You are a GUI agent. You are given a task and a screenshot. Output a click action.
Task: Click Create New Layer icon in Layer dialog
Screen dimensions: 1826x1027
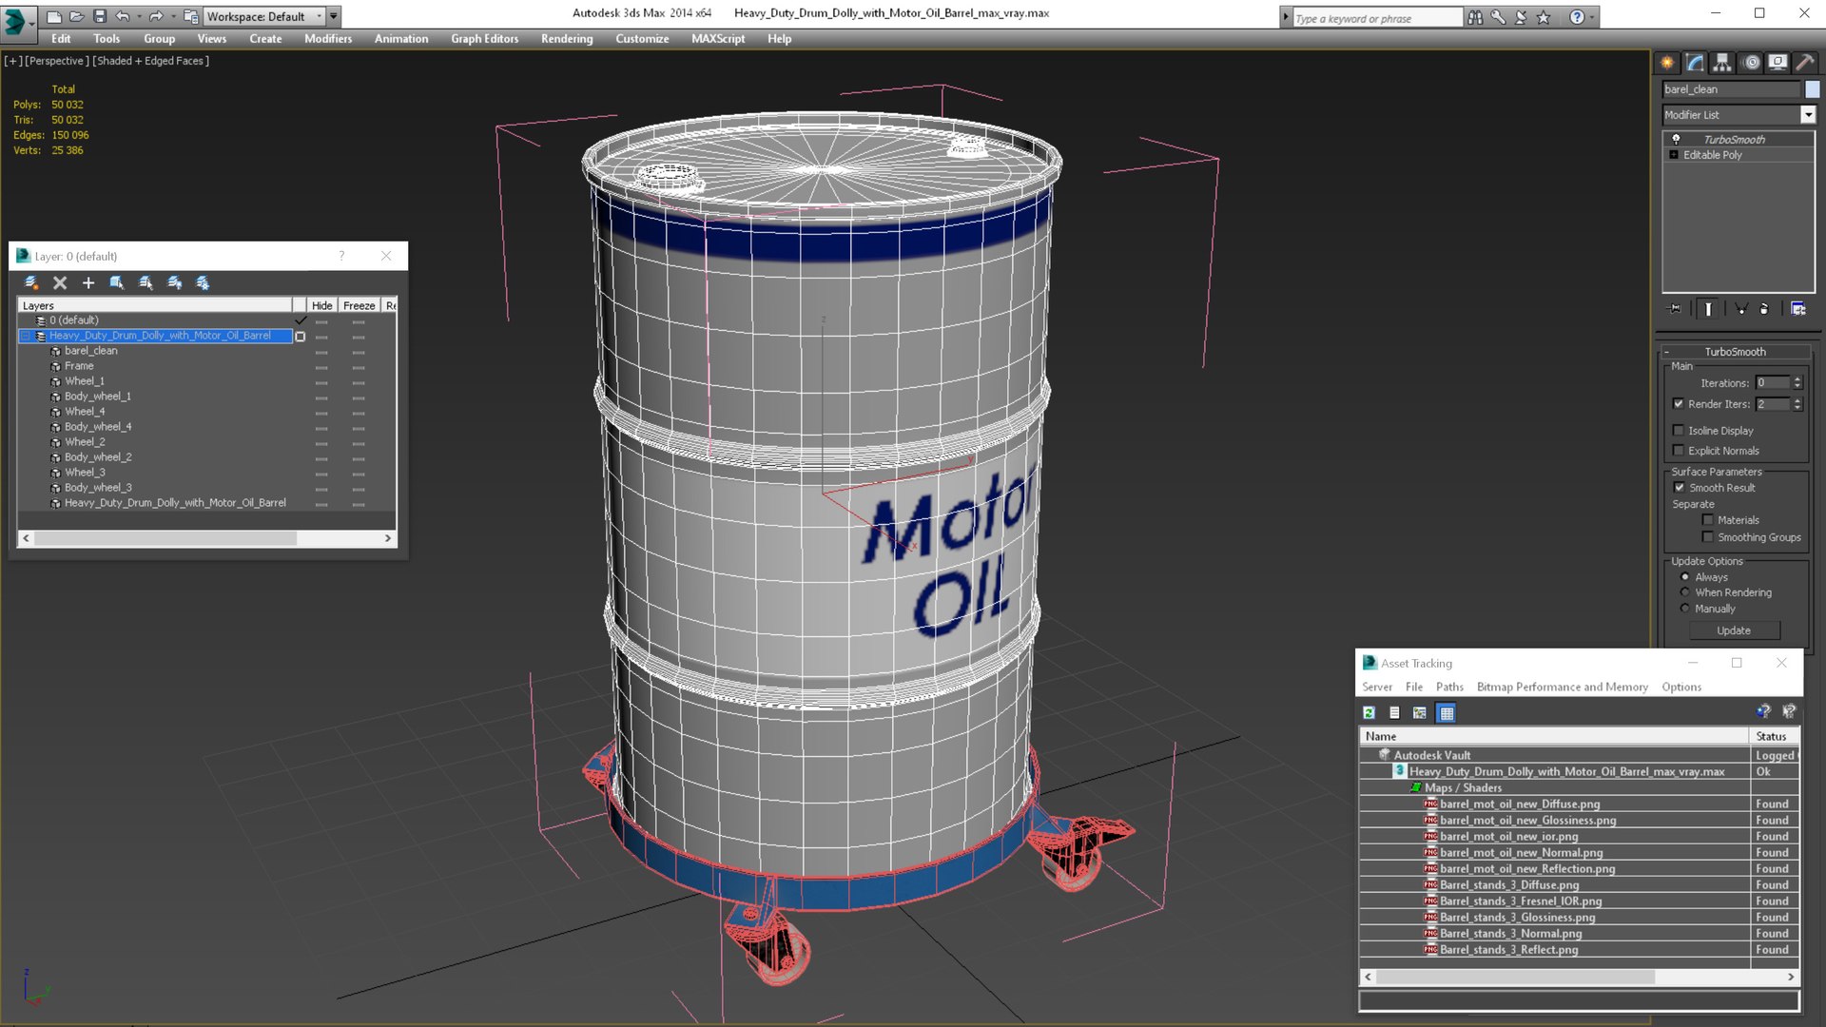pyautogui.click(x=31, y=282)
